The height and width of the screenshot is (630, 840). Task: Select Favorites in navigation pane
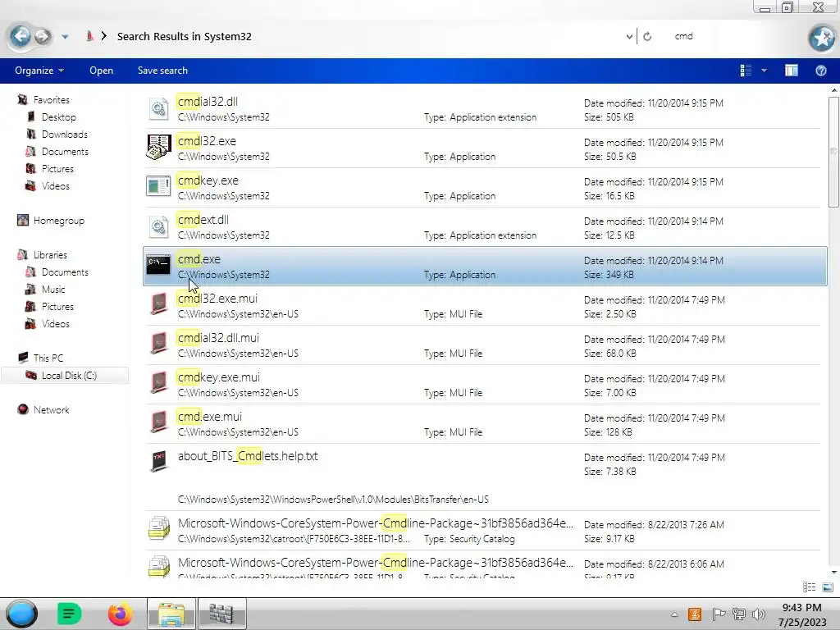click(51, 99)
